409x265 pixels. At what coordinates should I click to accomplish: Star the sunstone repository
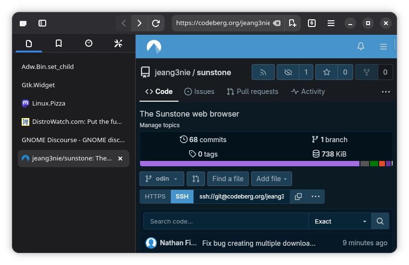click(327, 72)
